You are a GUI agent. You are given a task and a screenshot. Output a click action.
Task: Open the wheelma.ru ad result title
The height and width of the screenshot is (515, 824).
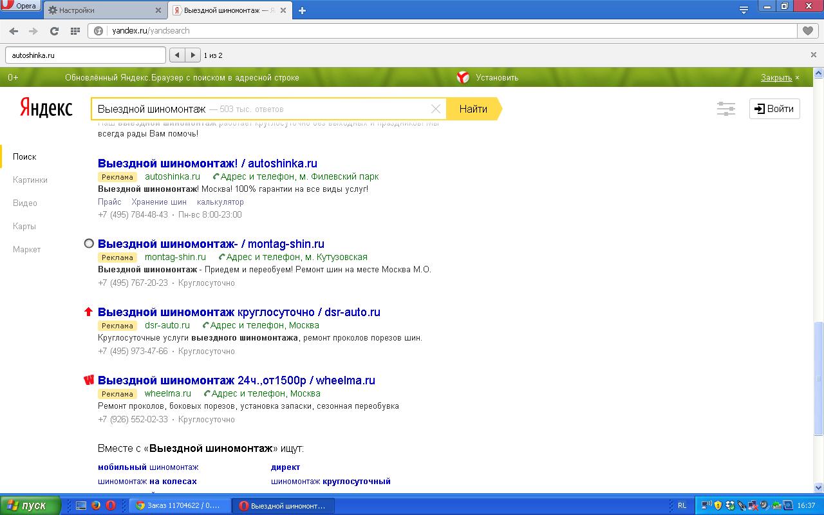[x=236, y=380]
